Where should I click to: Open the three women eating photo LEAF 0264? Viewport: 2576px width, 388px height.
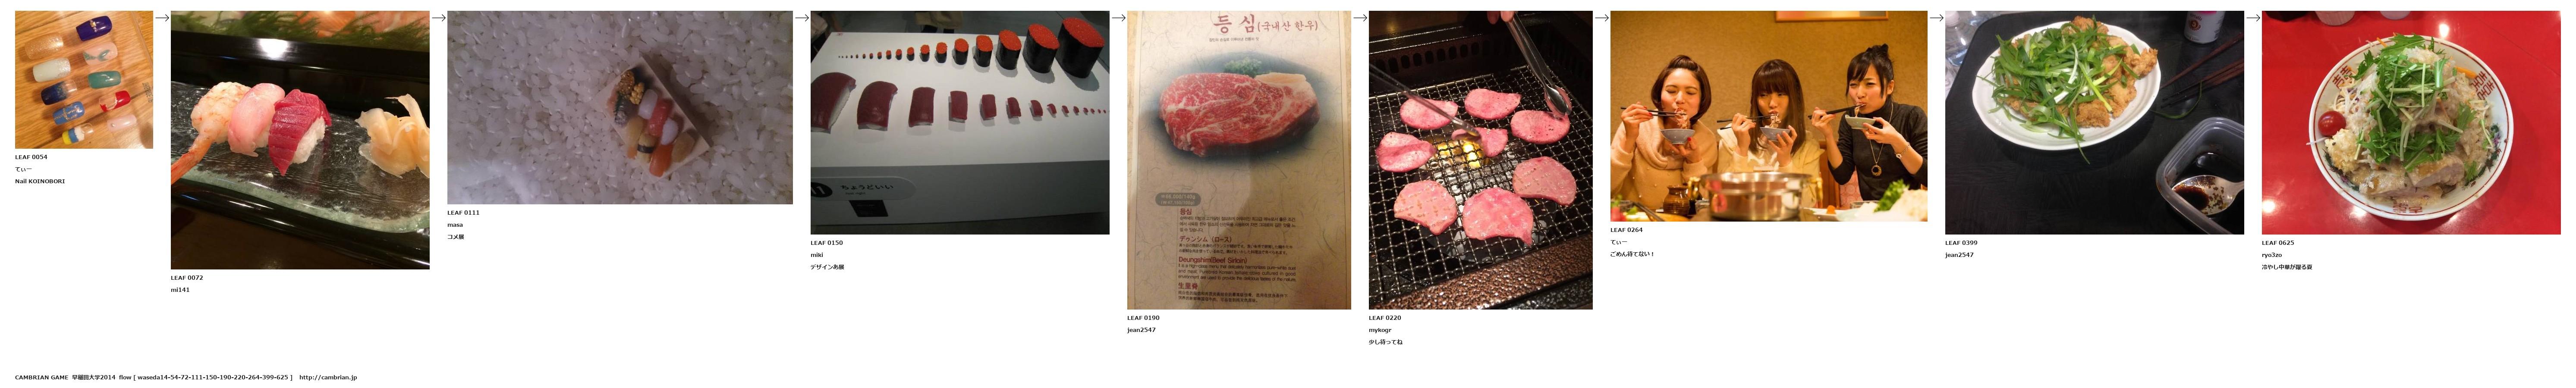(x=1769, y=116)
